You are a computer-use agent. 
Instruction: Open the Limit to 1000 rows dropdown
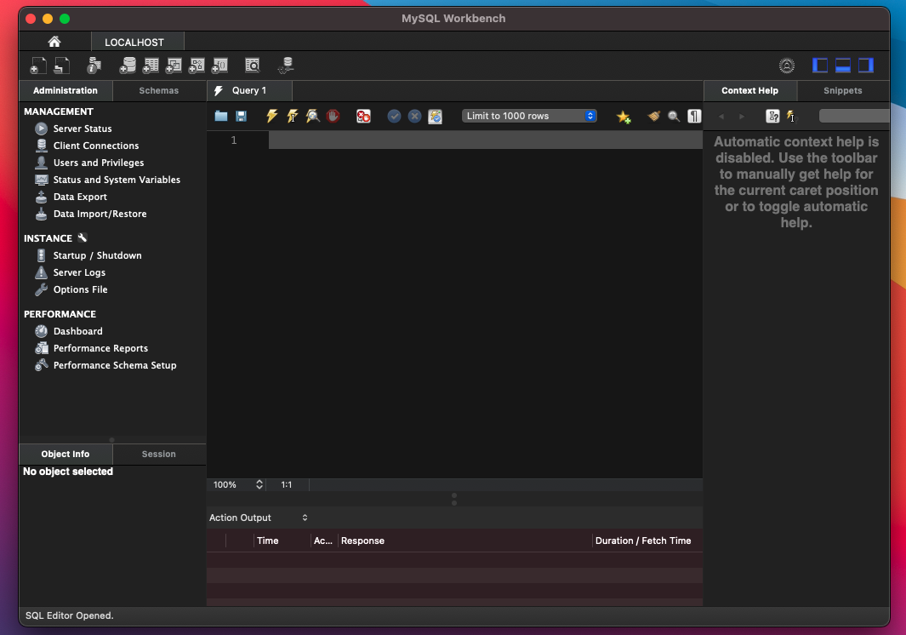click(x=529, y=117)
